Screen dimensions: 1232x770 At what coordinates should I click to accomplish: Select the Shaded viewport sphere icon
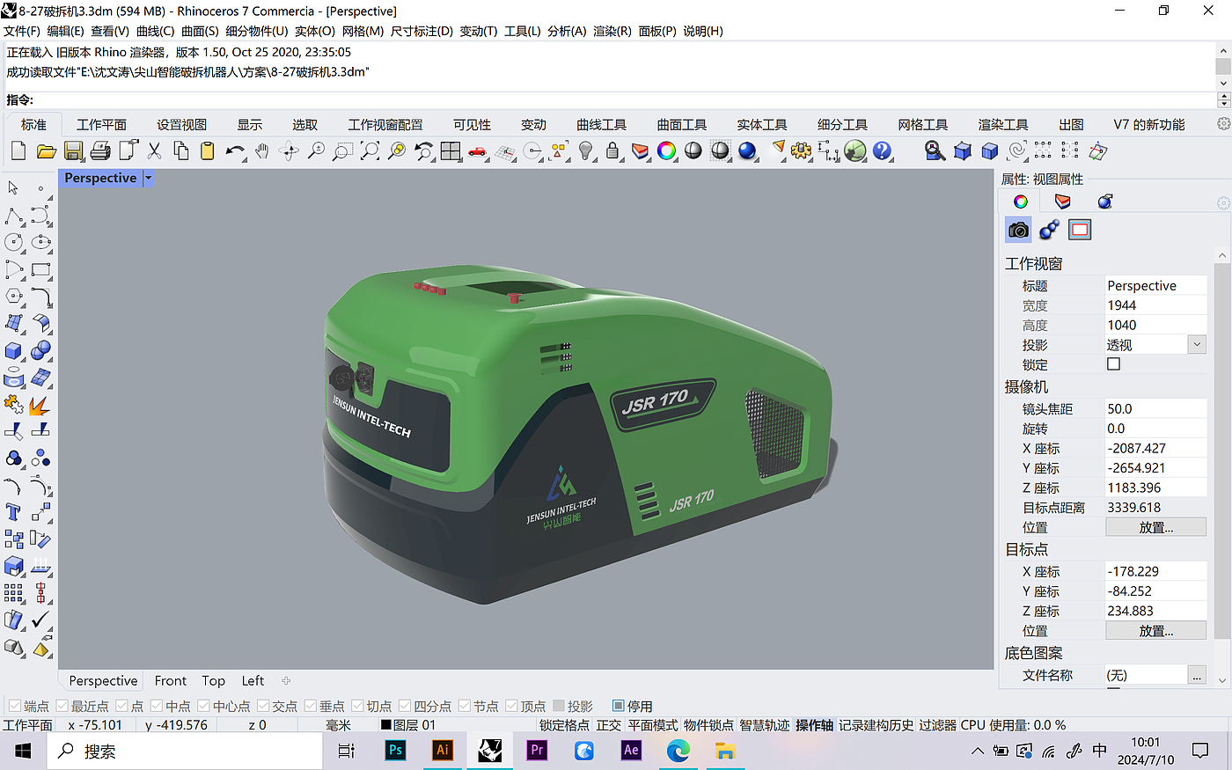693,151
